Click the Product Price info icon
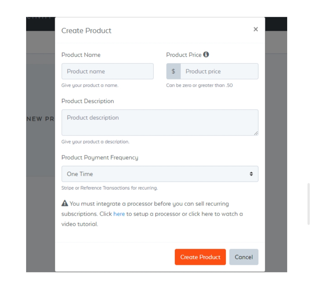Image resolution: width=313 pixels, height=282 pixels. pos(206,54)
